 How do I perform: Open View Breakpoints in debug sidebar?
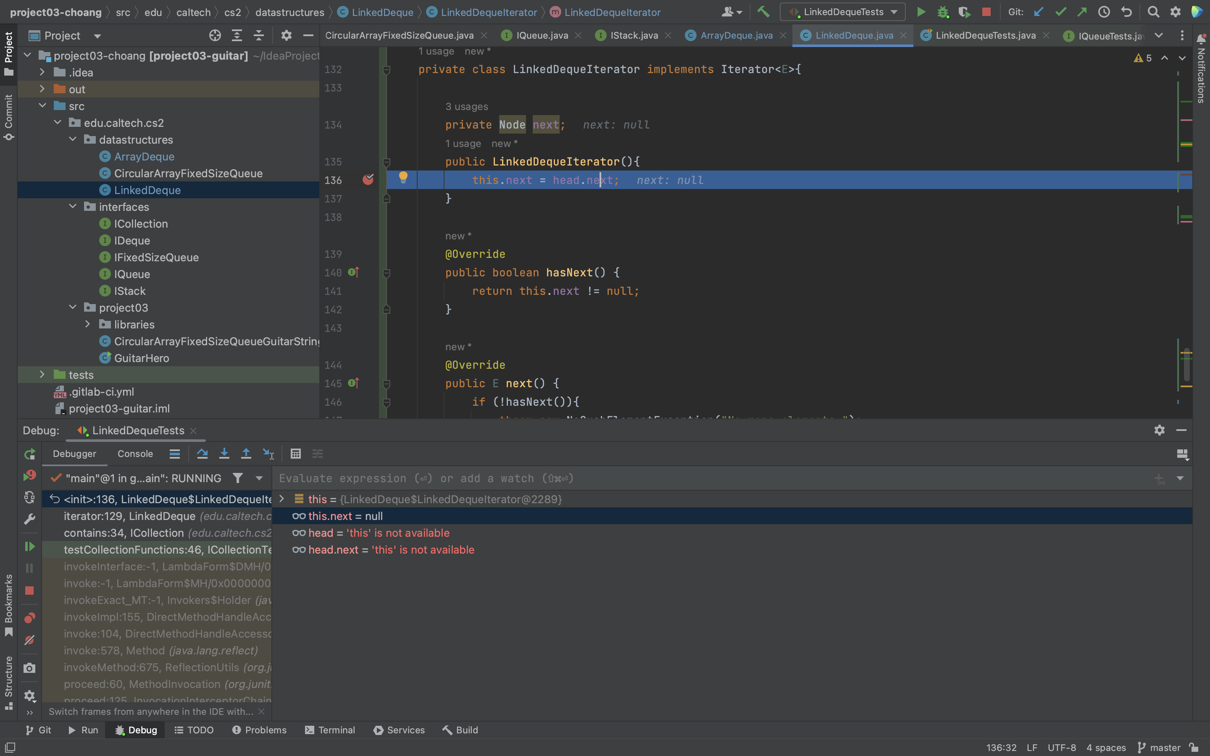(29, 618)
